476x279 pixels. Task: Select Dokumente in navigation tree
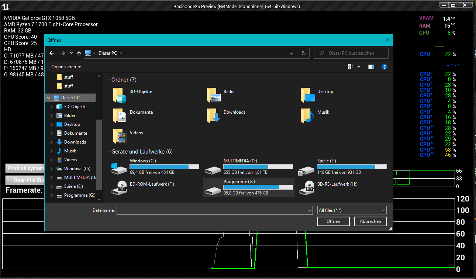point(76,133)
